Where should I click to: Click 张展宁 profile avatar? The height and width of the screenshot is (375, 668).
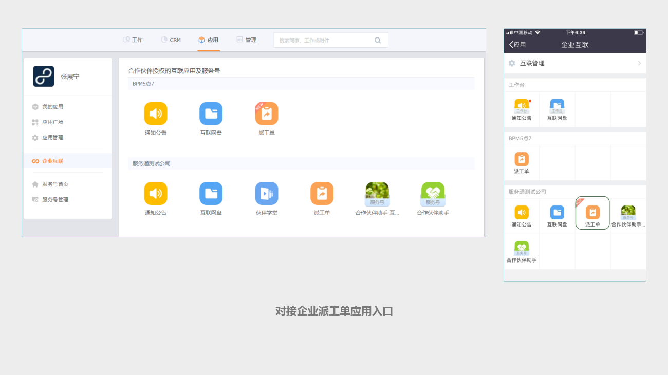(x=44, y=77)
